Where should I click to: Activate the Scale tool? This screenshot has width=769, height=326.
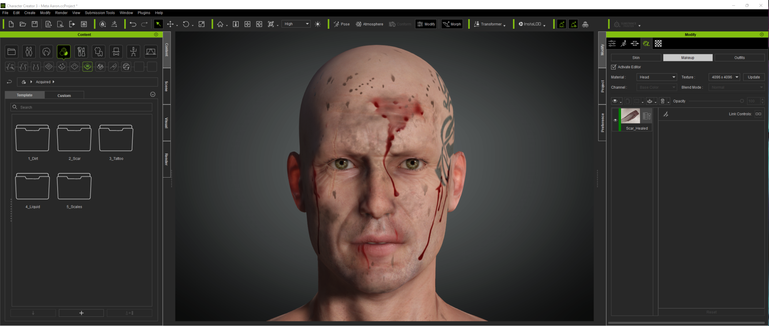pyautogui.click(x=201, y=24)
